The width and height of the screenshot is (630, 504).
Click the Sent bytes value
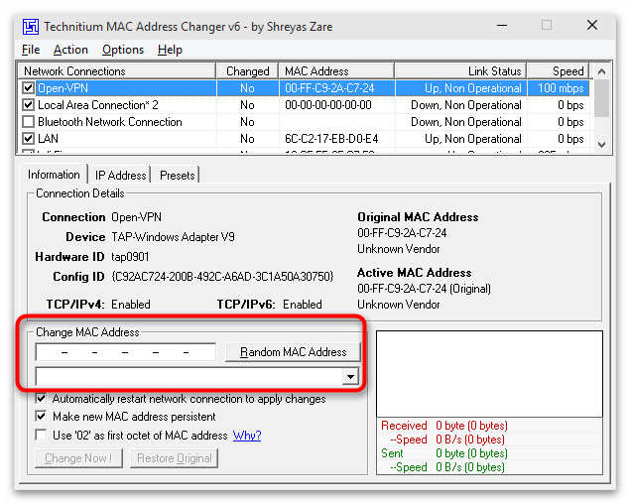pyautogui.click(x=471, y=453)
